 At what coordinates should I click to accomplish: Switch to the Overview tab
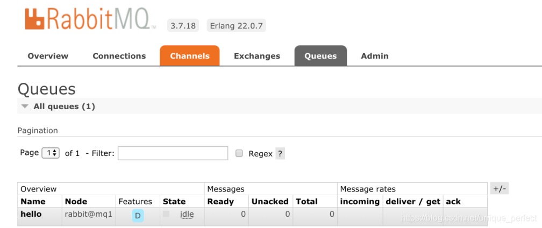(48, 56)
